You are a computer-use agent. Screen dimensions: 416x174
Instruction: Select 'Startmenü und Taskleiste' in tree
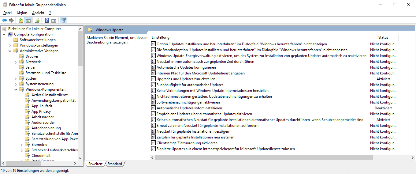point(46,73)
